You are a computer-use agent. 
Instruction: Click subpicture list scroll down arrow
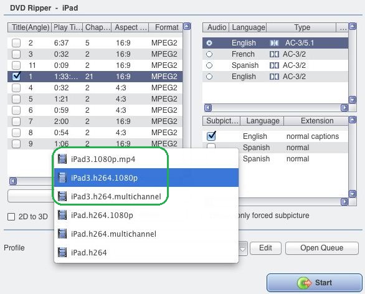point(353,194)
